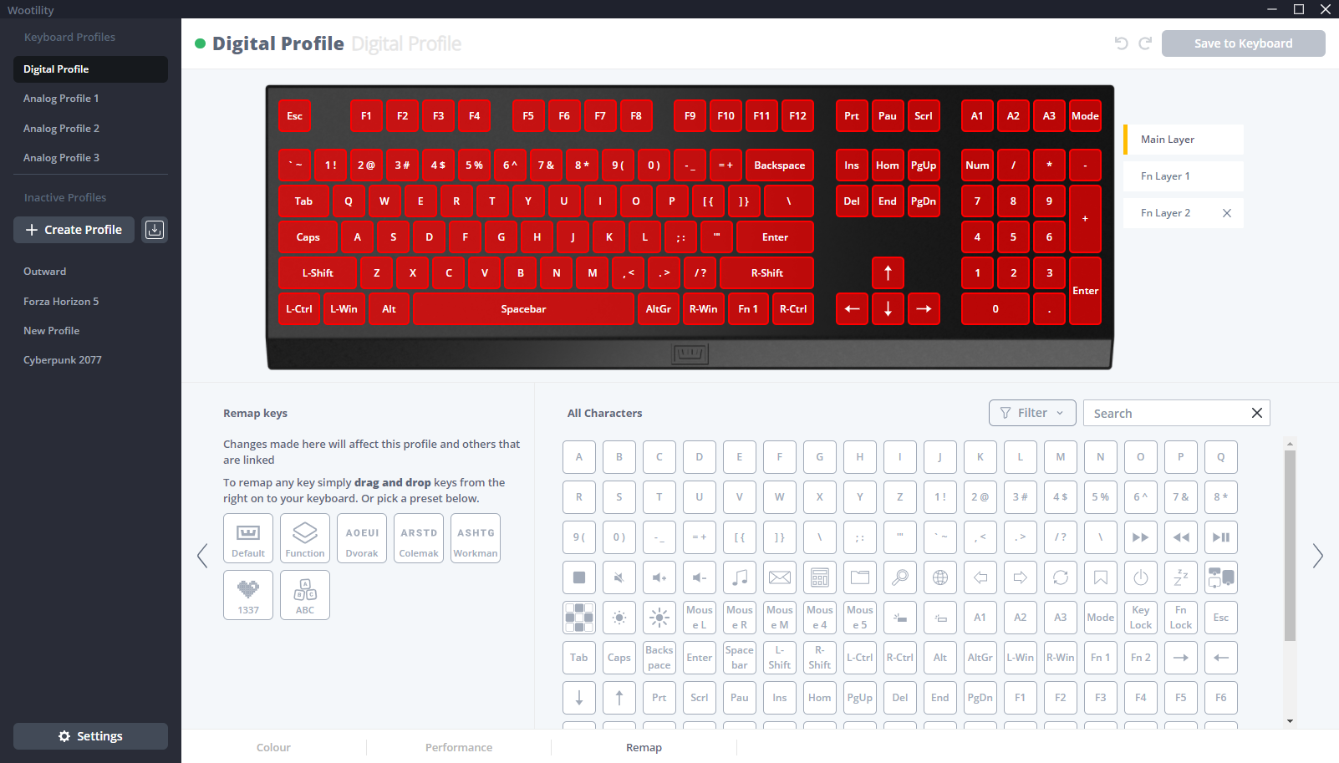This screenshot has height=763, width=1339.
Task: Click the Save to Keyboard button
Action: click(x=1243, y=43)
